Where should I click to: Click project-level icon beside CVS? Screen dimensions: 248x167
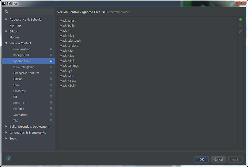tap(51, 85)
